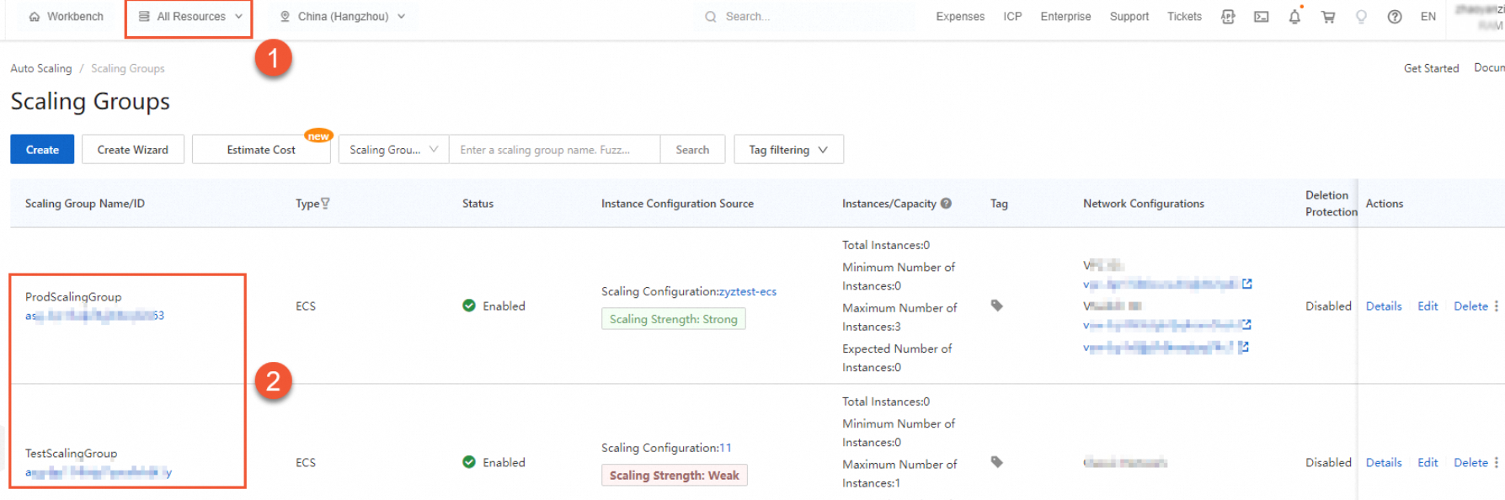Click the lightbulb icon in the top bar
This screenshot has width=1505, height=500.
click(1361, 17)
